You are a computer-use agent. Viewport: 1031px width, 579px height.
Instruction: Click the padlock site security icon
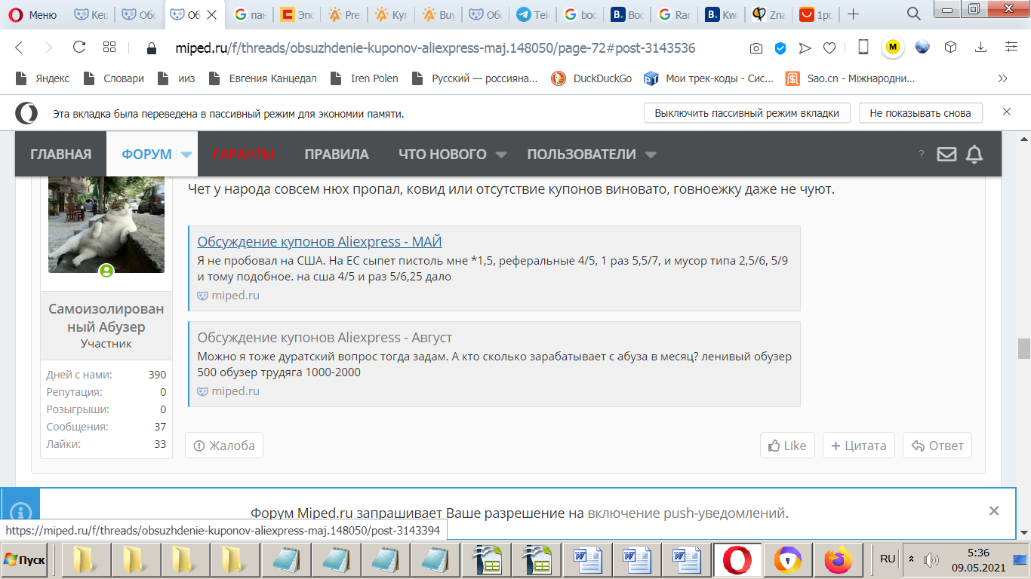[151, 48]
